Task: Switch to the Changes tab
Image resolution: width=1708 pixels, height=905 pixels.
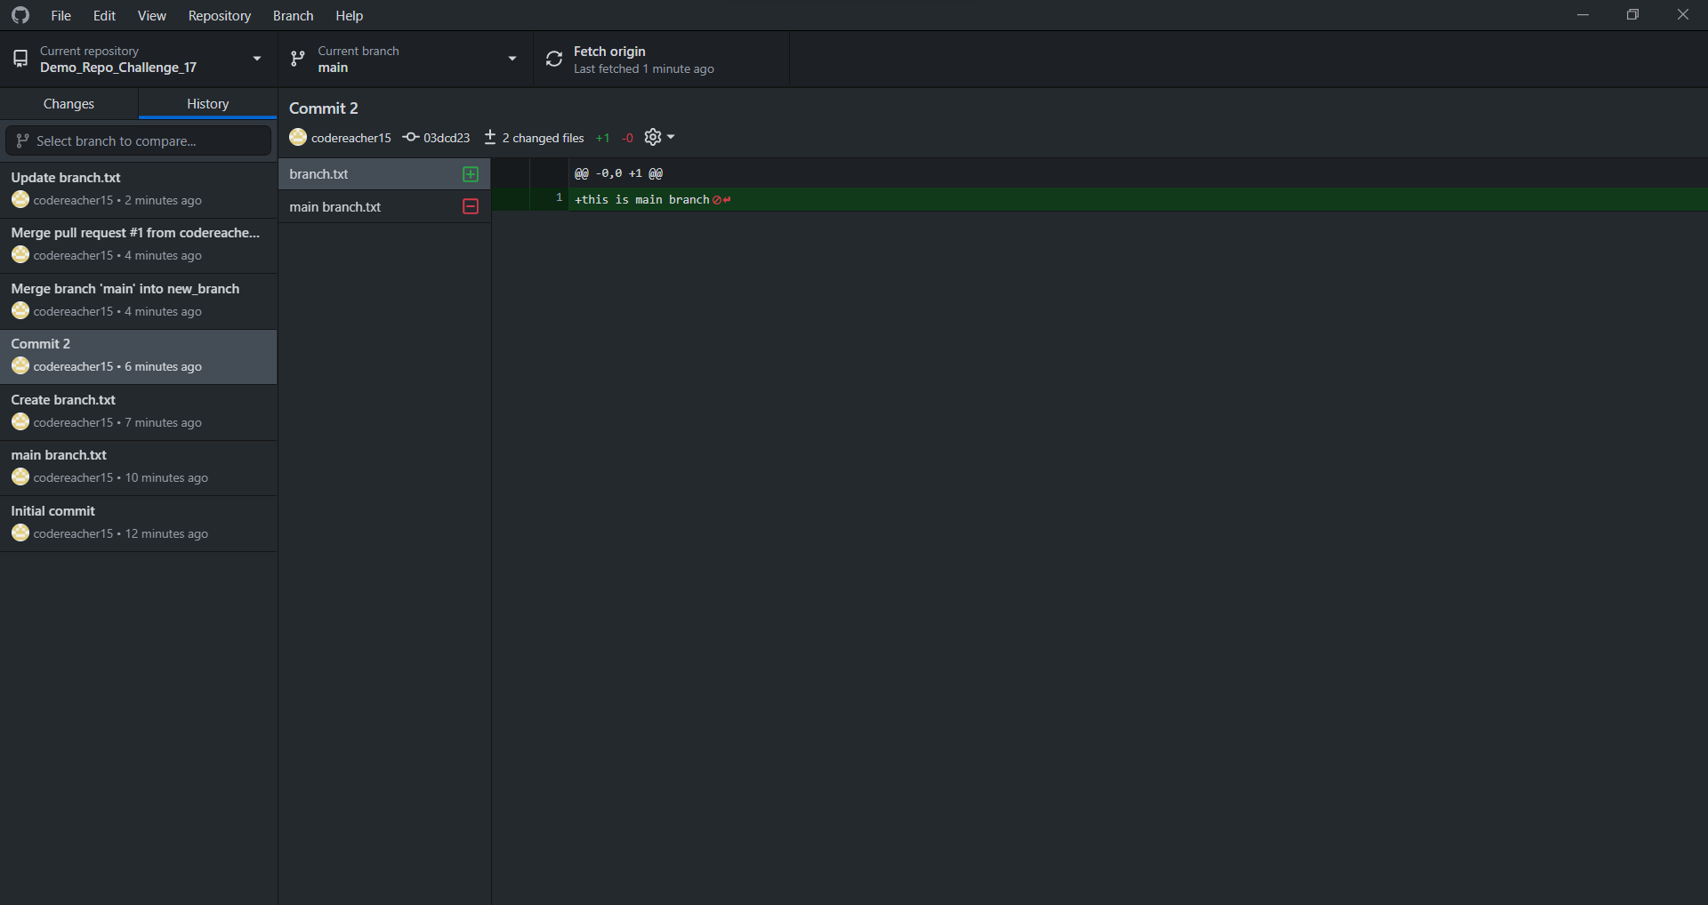Action: coord(68,103)
